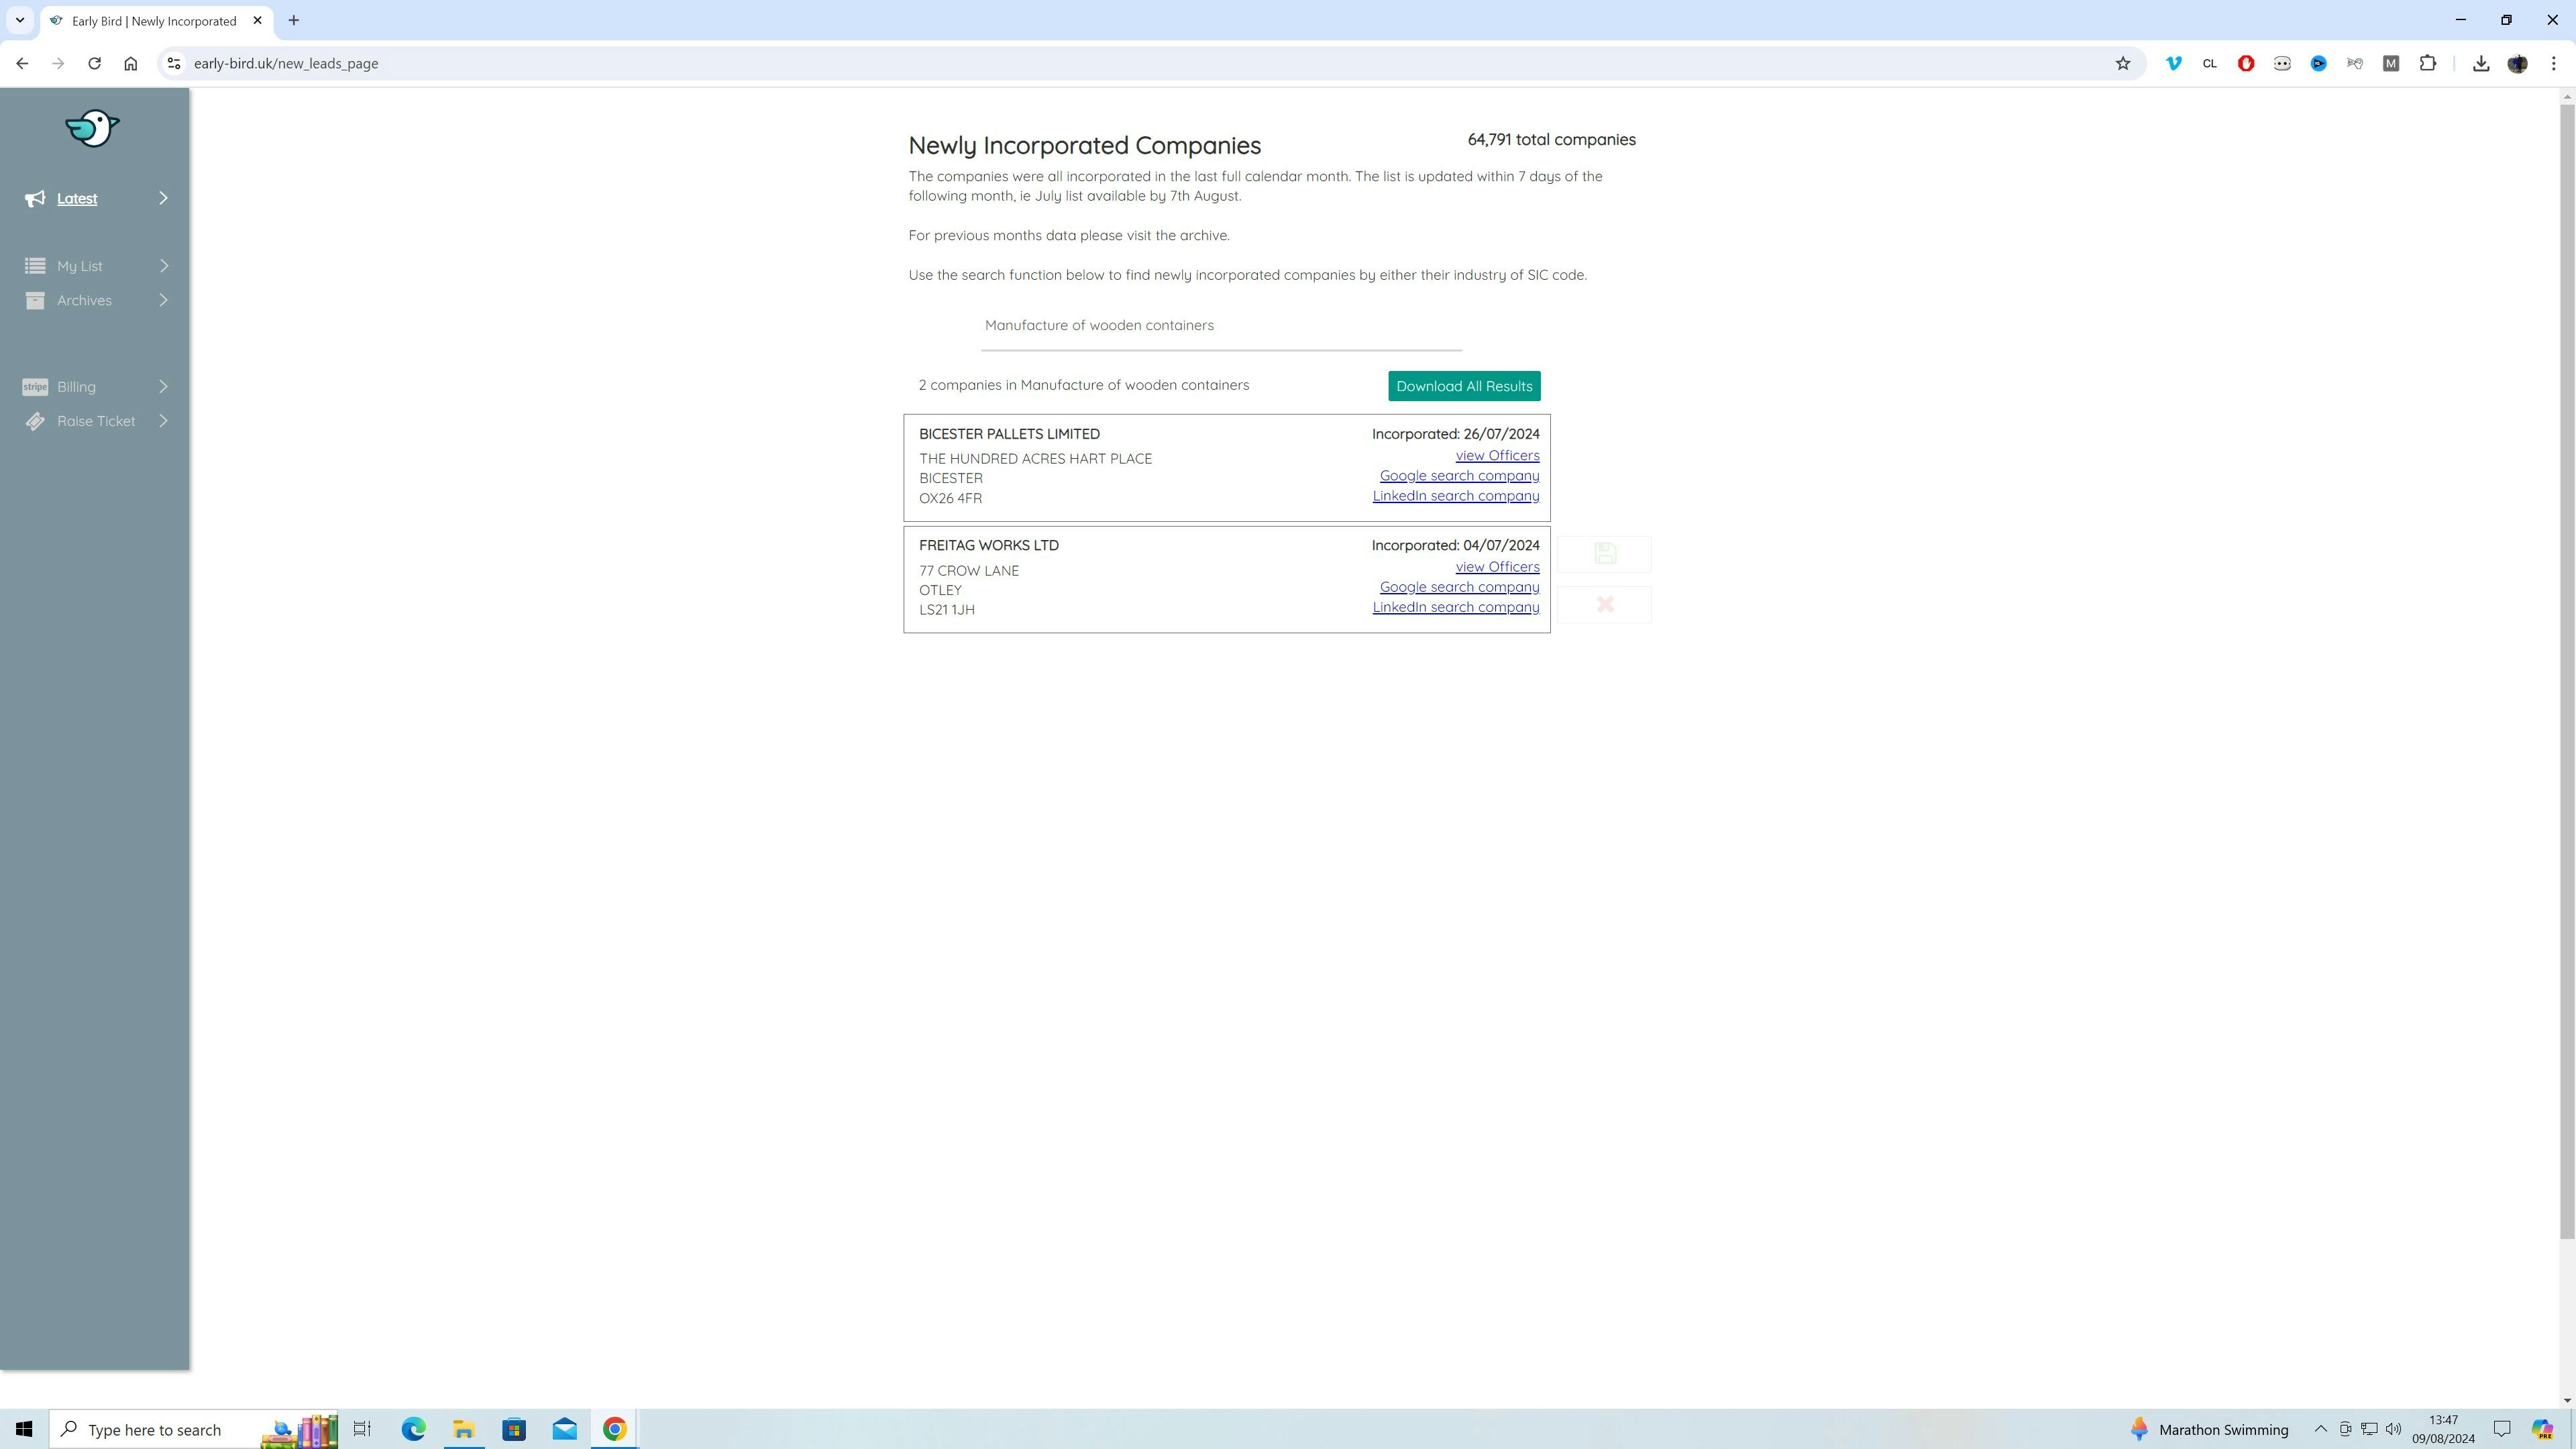Image resolution: width=2576 pixels, height=1449 pixels.
Task: Select Raise Ticket in the sidebar
Action: point(95,421)
